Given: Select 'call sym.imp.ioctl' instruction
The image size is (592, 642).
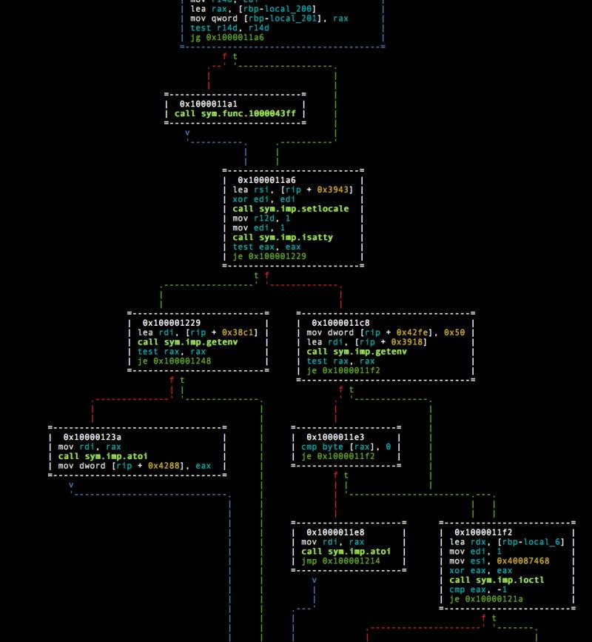Looking at the screenshot, I should click(x=497, y=581).
